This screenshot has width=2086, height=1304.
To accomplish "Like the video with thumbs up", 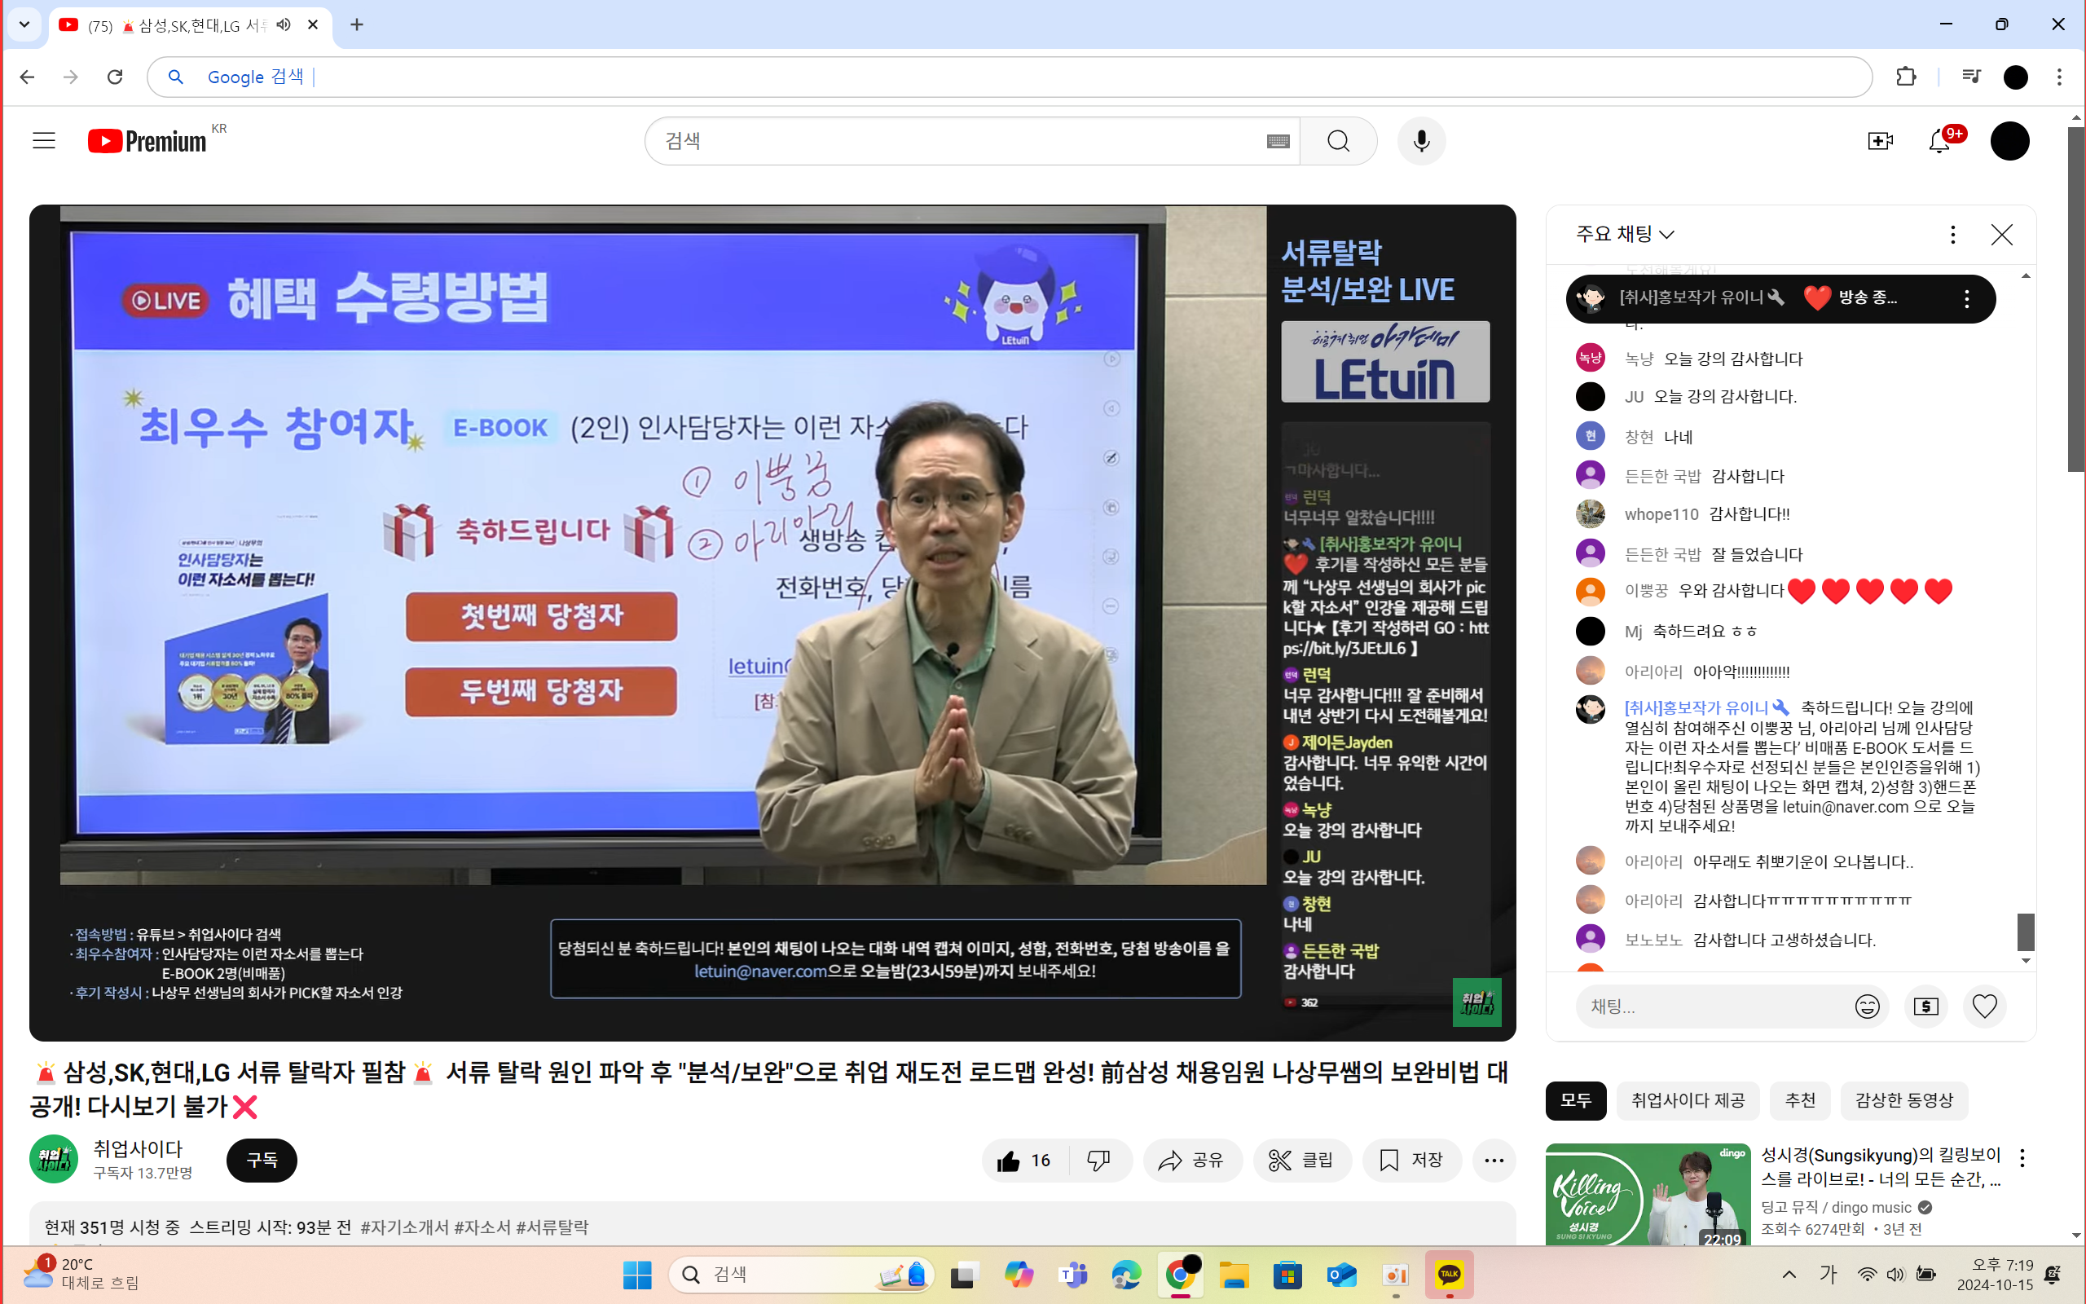I will tap(1024, 1160).
